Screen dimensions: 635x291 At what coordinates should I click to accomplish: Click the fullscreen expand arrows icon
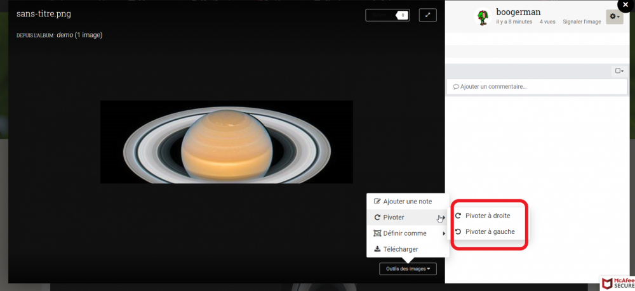427,15
